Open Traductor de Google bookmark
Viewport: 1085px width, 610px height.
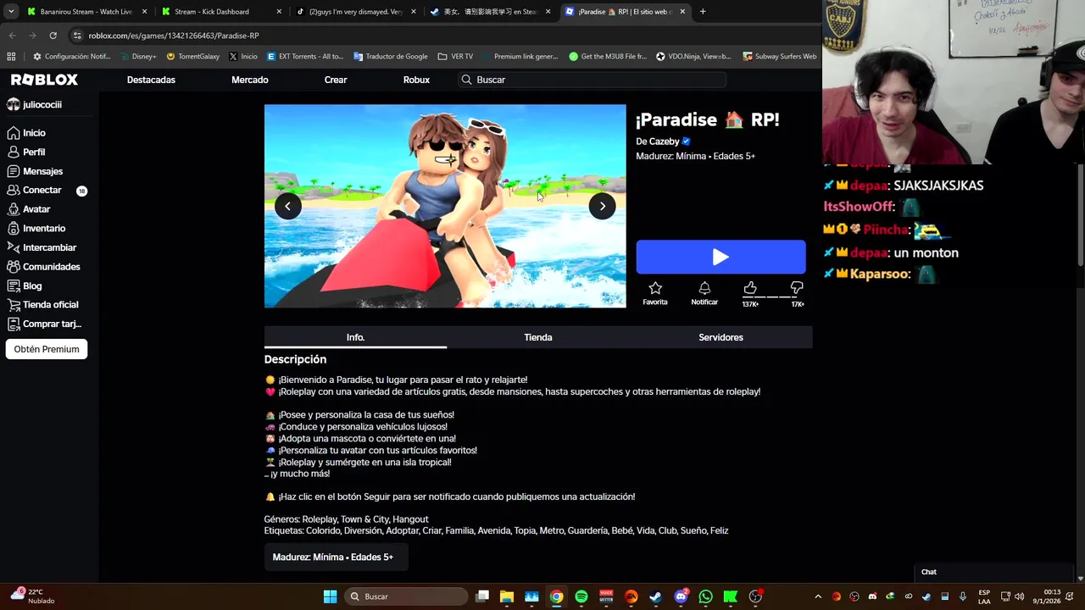[391, 57]
